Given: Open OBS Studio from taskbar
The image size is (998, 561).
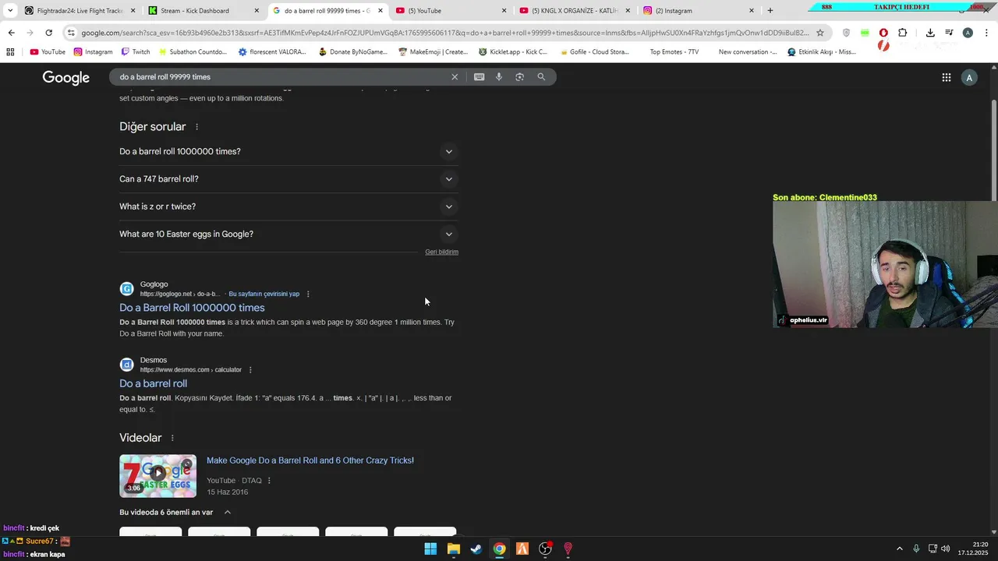Looking at the screenshot, I should point(545,549).
